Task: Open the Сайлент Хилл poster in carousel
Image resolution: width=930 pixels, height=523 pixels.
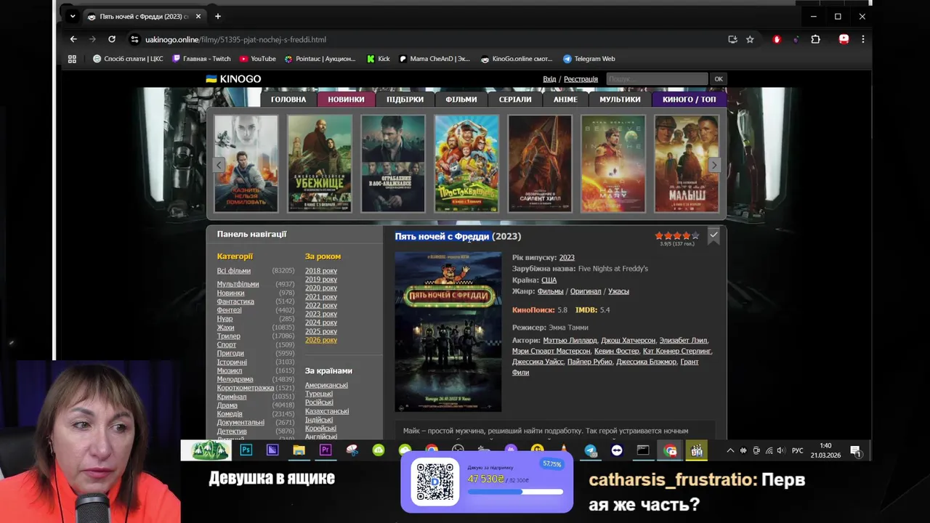Action: click(540, 163)
